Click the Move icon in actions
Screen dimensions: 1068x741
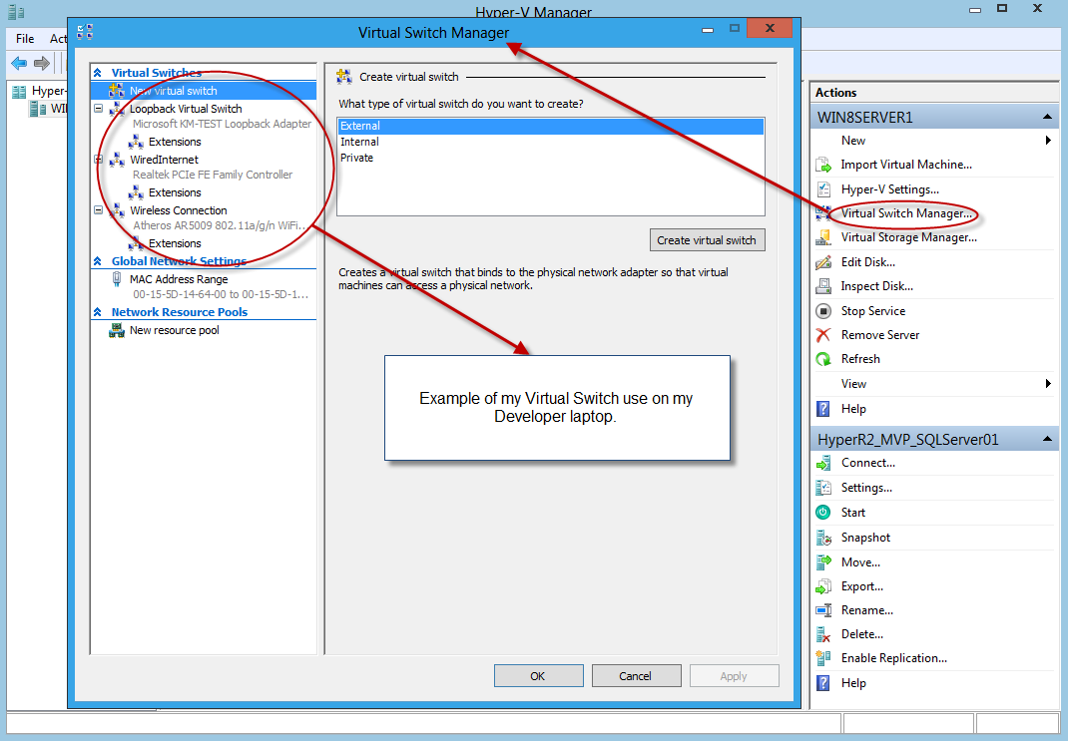point(823,562)
